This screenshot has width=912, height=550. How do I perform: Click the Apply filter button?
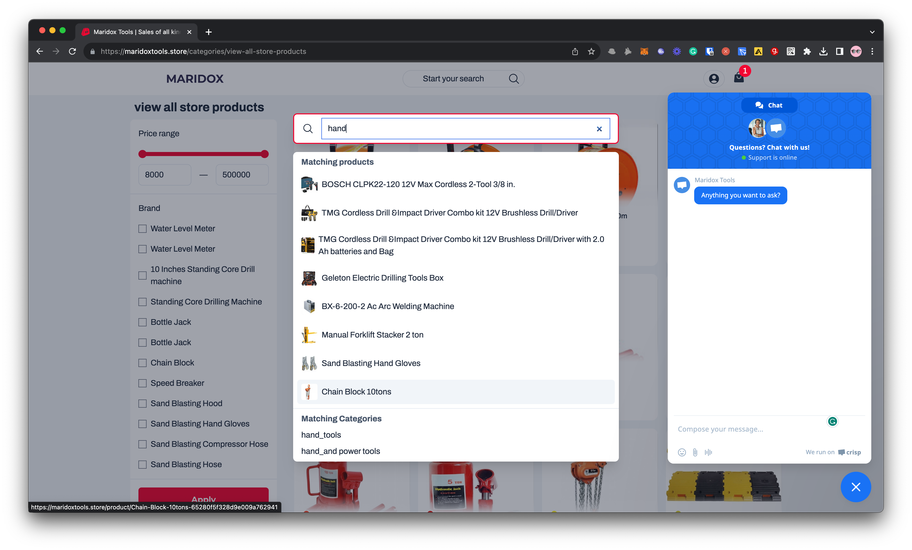tap(203, 499)
